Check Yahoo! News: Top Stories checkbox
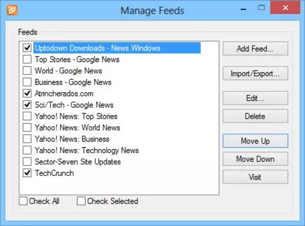 coord(27,116)
